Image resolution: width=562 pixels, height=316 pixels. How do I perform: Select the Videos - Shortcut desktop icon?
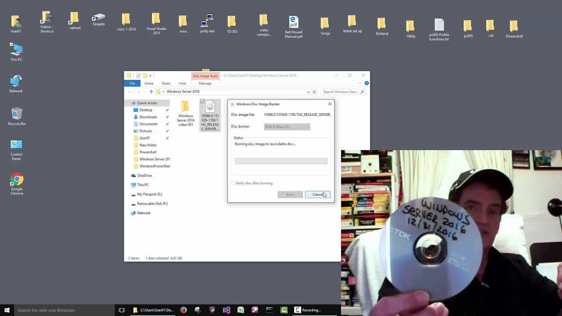tap(47, 23)
